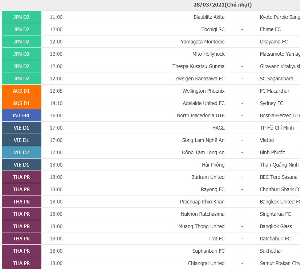Open THA PR badge in Buriram United row

tap(21, 177)
